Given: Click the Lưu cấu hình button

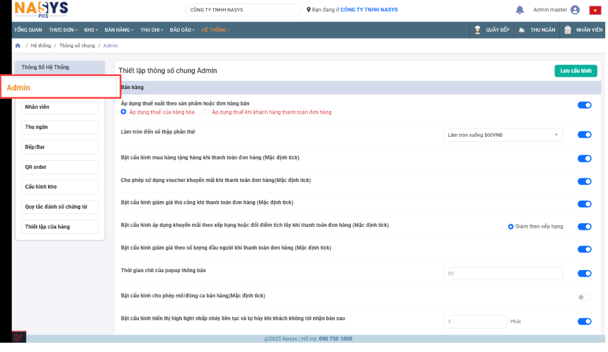Looking at the screenshot, I should [576, 71].
